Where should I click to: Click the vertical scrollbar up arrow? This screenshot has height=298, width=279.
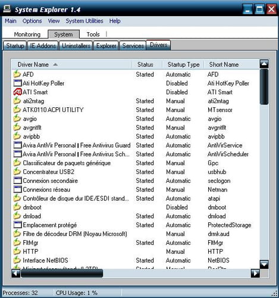[x=264, y=64]
